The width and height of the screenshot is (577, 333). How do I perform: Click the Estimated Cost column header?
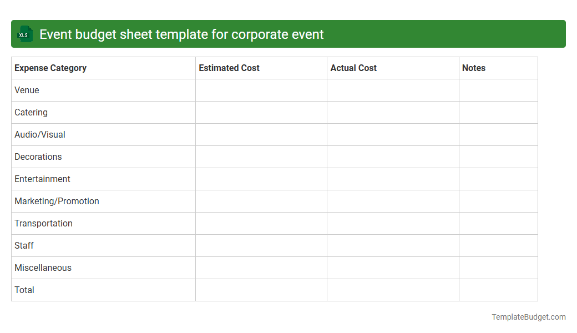click(x=229, y=68)
